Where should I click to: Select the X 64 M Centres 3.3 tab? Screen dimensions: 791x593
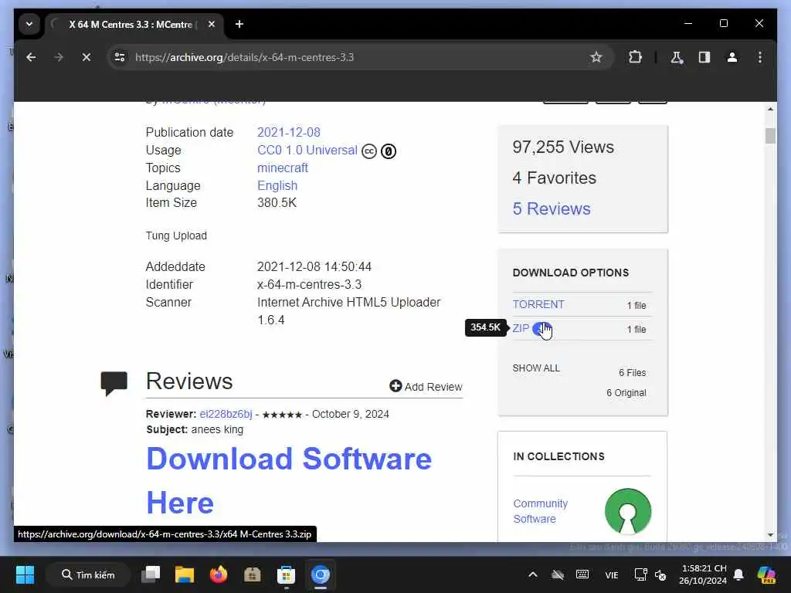tap(134, 24)
